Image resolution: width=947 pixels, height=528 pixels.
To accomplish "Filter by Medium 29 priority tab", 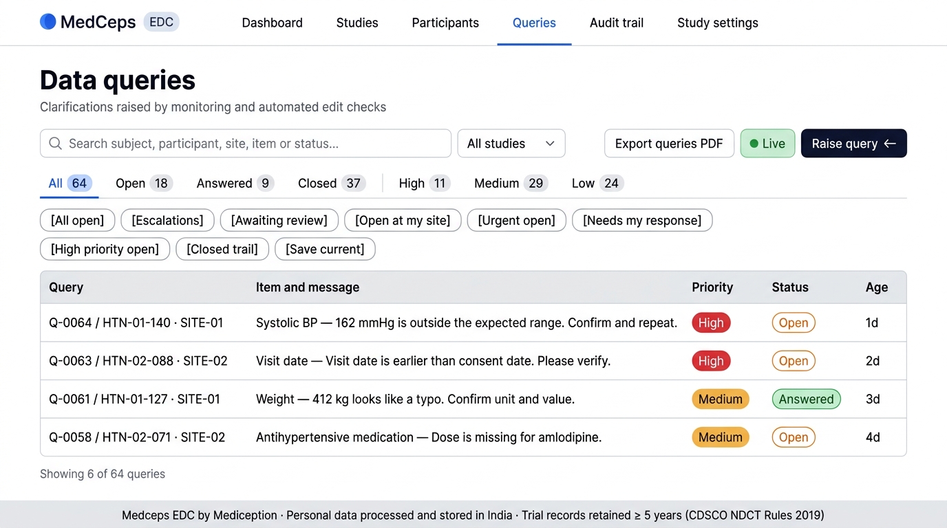I will tap(511, 184).
